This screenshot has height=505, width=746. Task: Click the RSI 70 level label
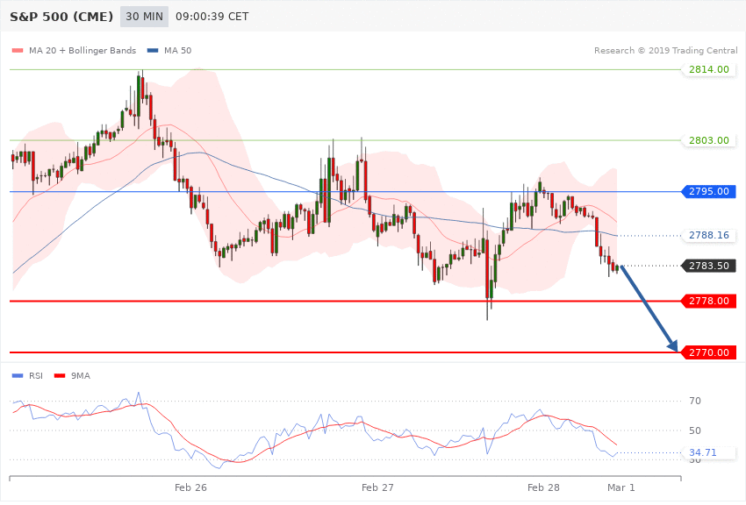point(695,401)
